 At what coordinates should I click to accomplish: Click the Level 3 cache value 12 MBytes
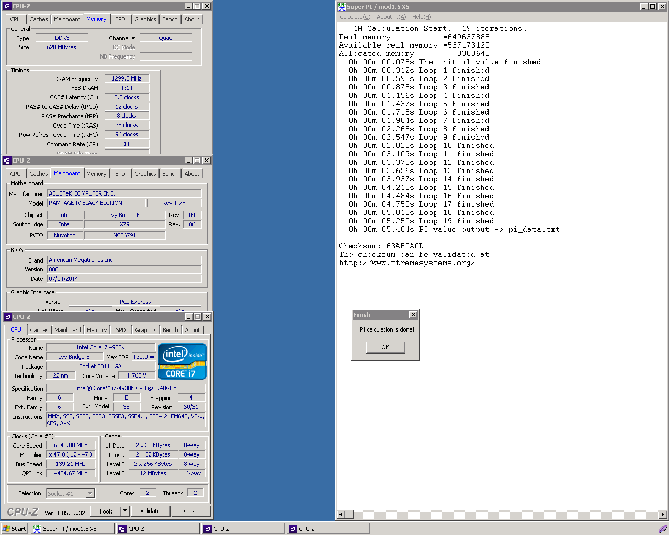(153, 473)
